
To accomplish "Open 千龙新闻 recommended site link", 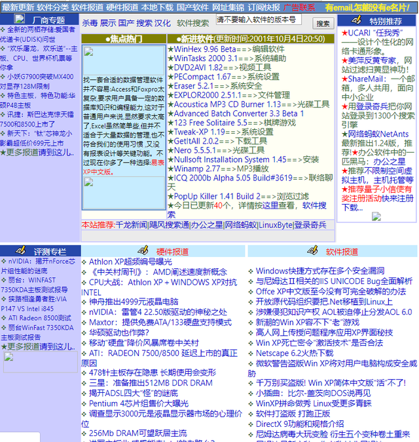I will coord(132,225).
